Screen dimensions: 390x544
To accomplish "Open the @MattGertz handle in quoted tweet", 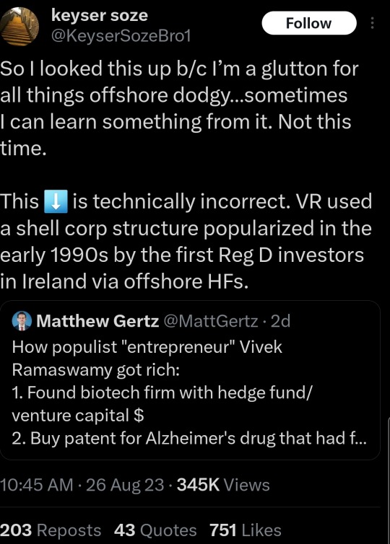I will [210, 321].
